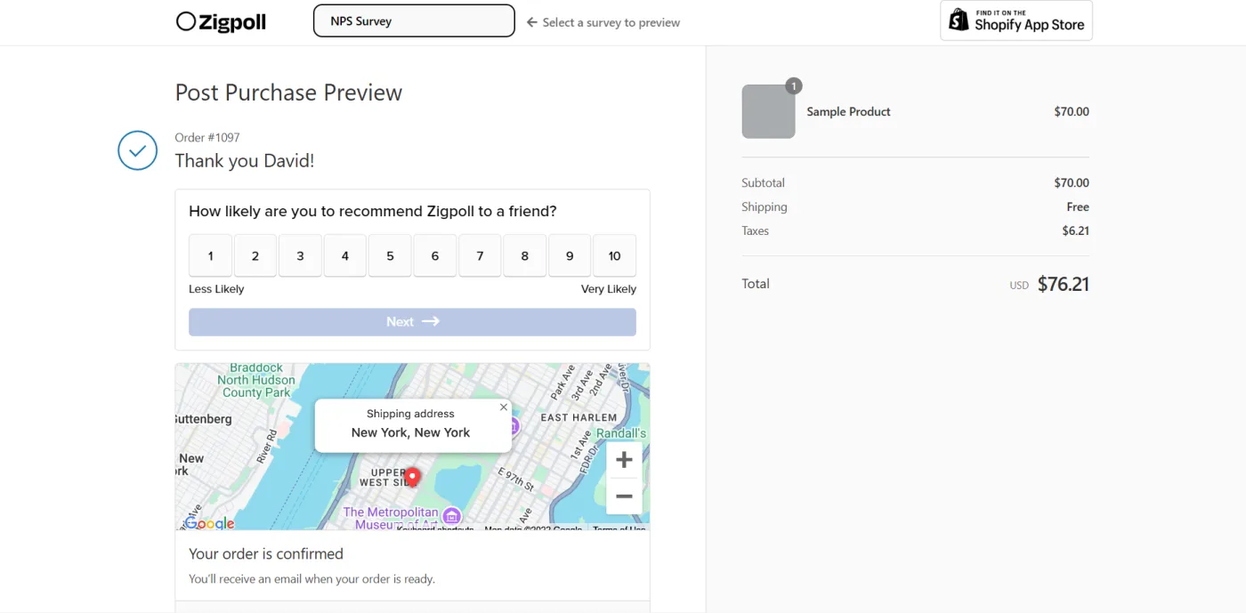This screenshot has height=613, width=1246.
Task: Select rating 2
Action: coord(255,256)
